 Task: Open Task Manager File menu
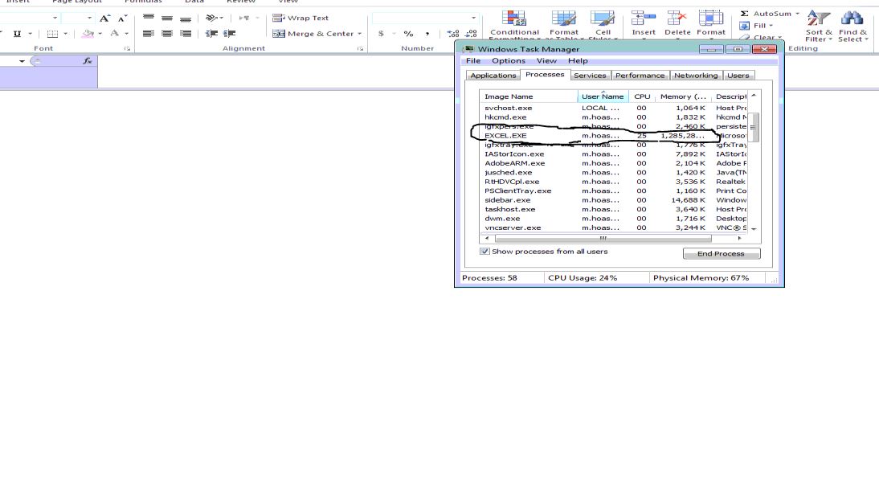click(473, 60)
